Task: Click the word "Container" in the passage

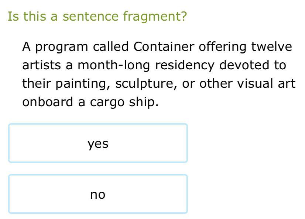Action: pyautogui.click(x=164, y=47)
